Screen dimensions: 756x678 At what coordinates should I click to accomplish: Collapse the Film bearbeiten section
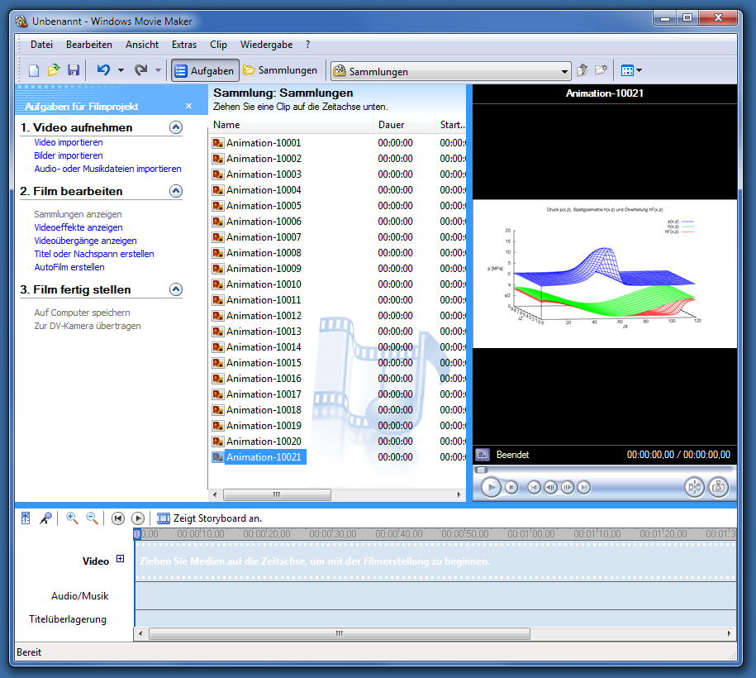tap(176, 191)
